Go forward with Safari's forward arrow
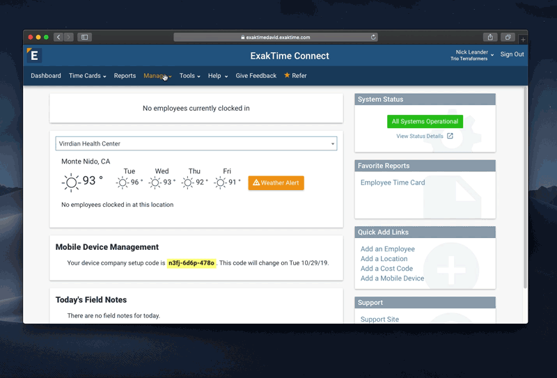557x378 pixels. click(68, 37)
